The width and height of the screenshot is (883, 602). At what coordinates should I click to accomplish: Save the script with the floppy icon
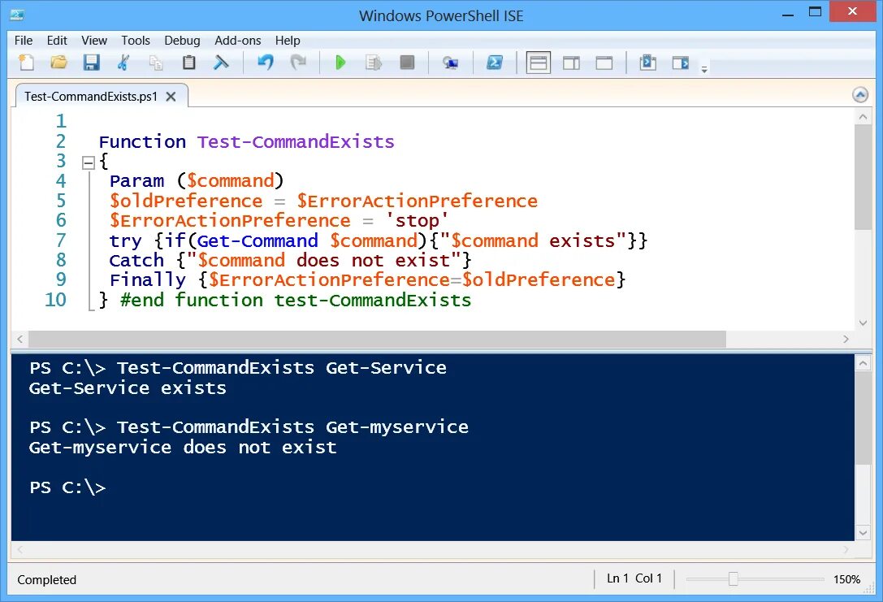(91, 62)
